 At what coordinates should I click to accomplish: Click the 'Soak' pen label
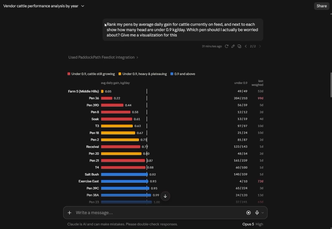pyautogui.click(x=95, y=119)
